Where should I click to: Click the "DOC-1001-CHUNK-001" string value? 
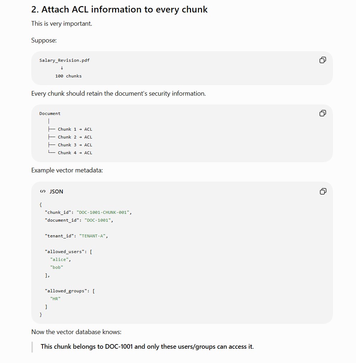[103, 212]
